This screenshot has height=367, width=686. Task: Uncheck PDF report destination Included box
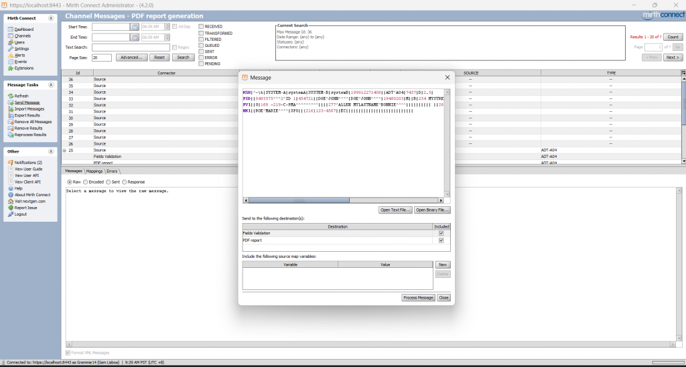[x=441, y=240]
